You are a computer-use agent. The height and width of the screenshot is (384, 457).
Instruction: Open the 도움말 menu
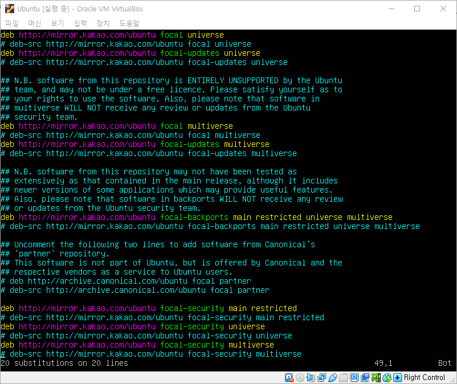pyautogui.click(x=129, y=23)
